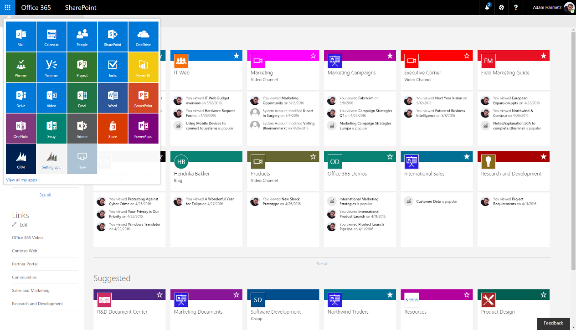Click See all below frequent sites
576x330 pixels.
[x=322, y=264]
